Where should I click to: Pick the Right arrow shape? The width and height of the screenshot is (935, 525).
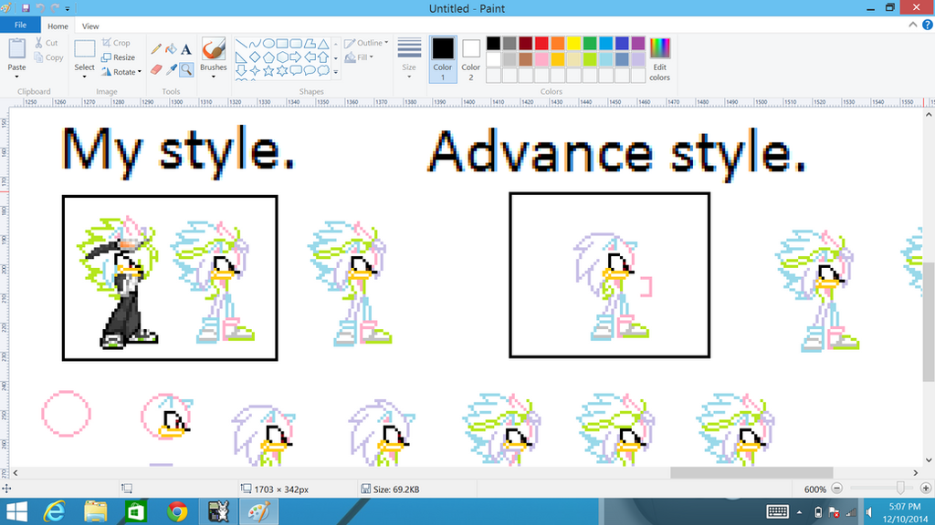click(296, 57)
